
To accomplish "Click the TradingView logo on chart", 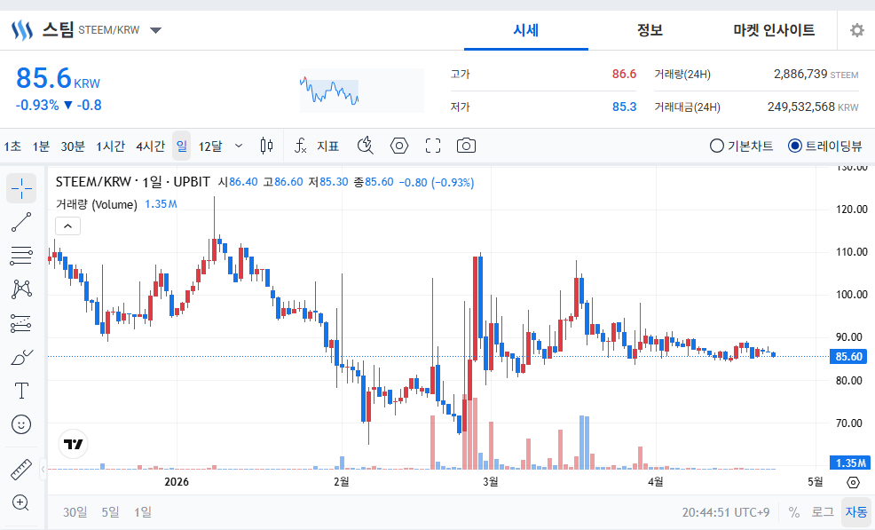I will [73, 444].
